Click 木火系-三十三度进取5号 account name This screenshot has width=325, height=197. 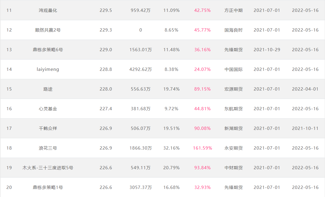coord(48,168)
